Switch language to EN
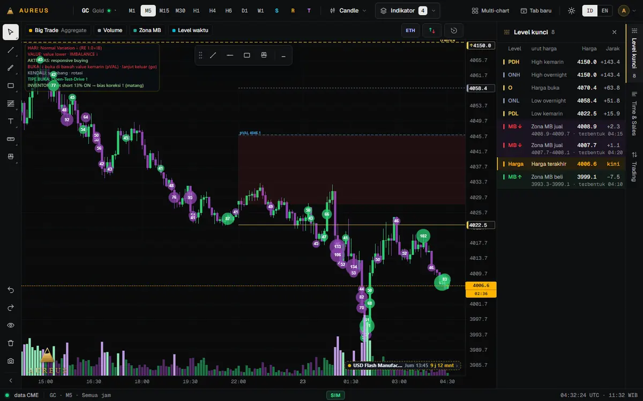643x401 pixels. (x=604, y=11)
